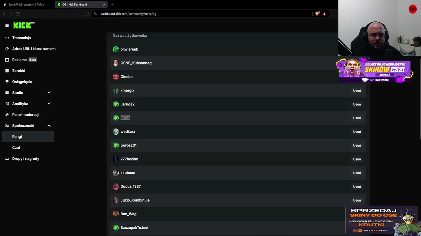Viewport: 421px width, 236px height.
Task: Switch to the SceneRP TikTok browser tab
Action: (26, 5)
